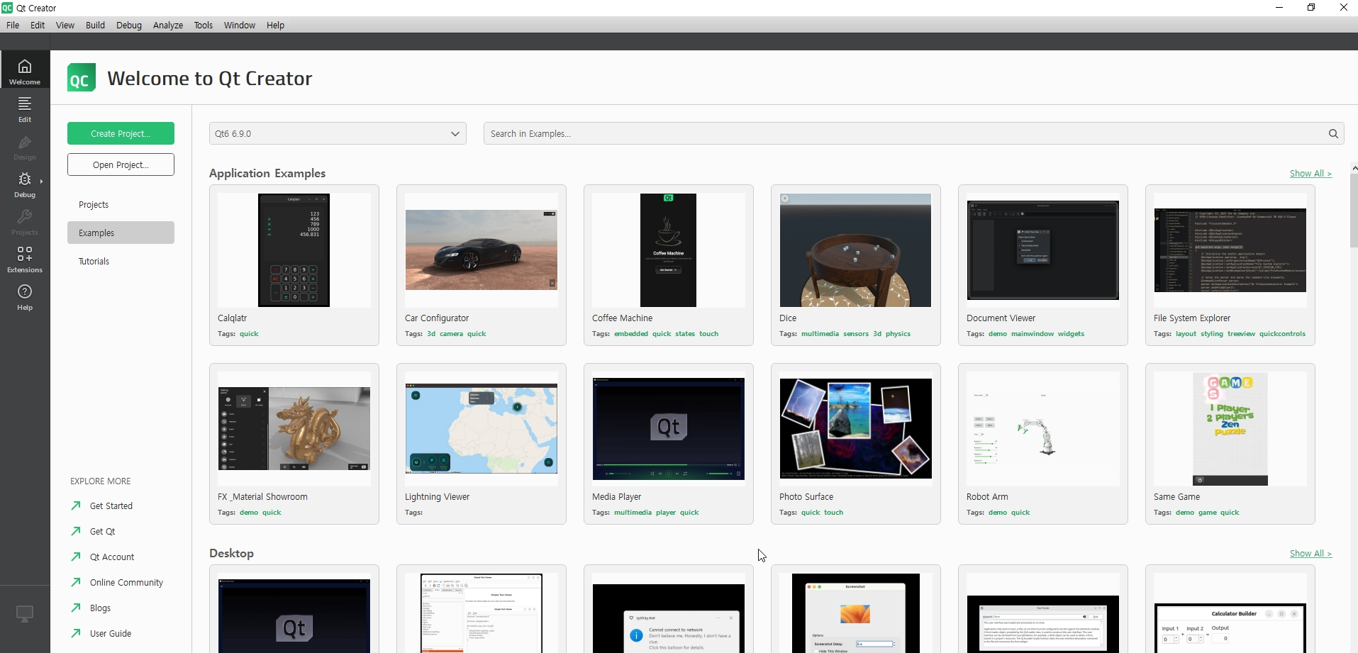Click the camera tag under Car Configurator
This screenshot has height=653, width=1358.
coord(451,334)
